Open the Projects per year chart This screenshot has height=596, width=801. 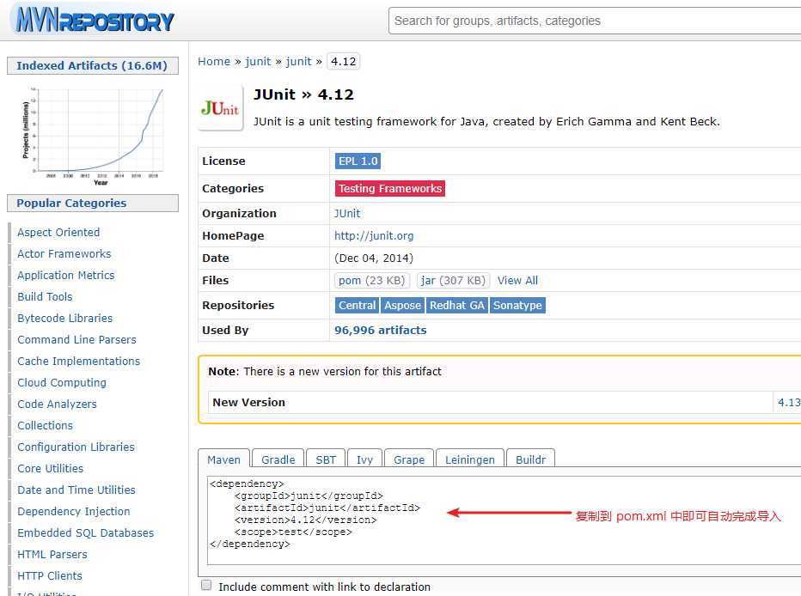pyautogui.click(x=93, y=135)
